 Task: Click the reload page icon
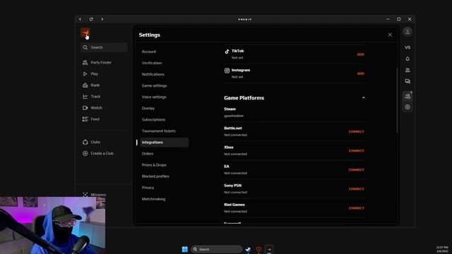91,19
